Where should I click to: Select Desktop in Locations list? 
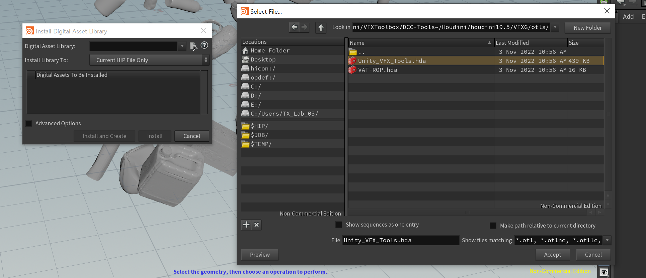[292, 59]
